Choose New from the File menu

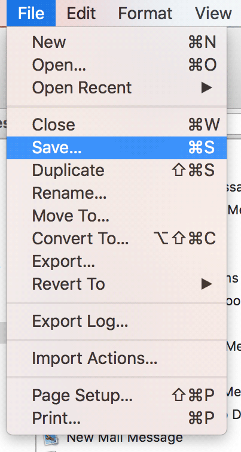tap(117, 42)
